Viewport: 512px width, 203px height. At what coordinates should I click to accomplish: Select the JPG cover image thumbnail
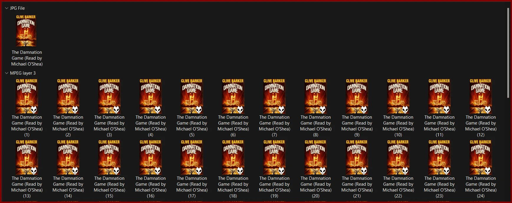coord(26,31)
